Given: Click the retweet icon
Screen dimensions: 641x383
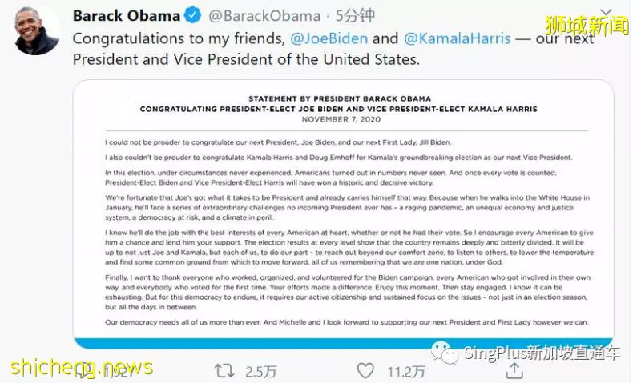Looking at the screenshot, I should (x=224, y=371).
